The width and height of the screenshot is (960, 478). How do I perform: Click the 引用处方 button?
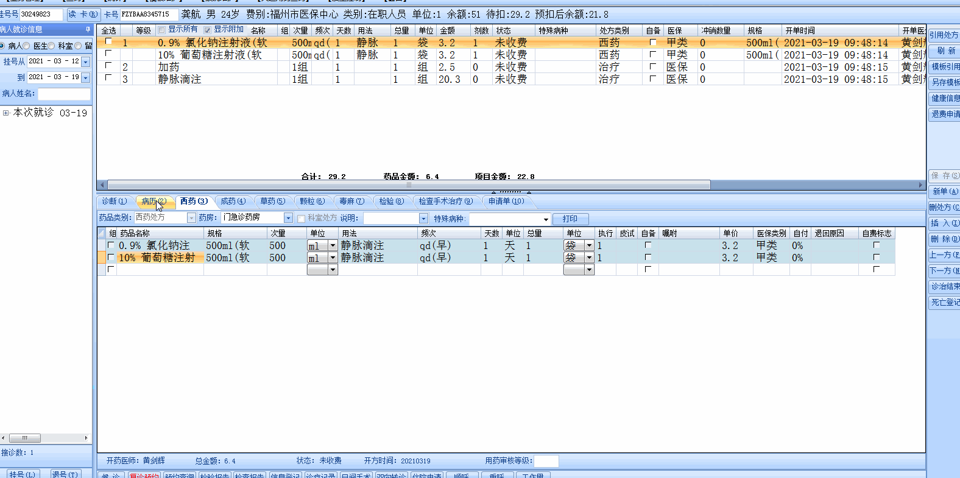[x=945, y=35]
